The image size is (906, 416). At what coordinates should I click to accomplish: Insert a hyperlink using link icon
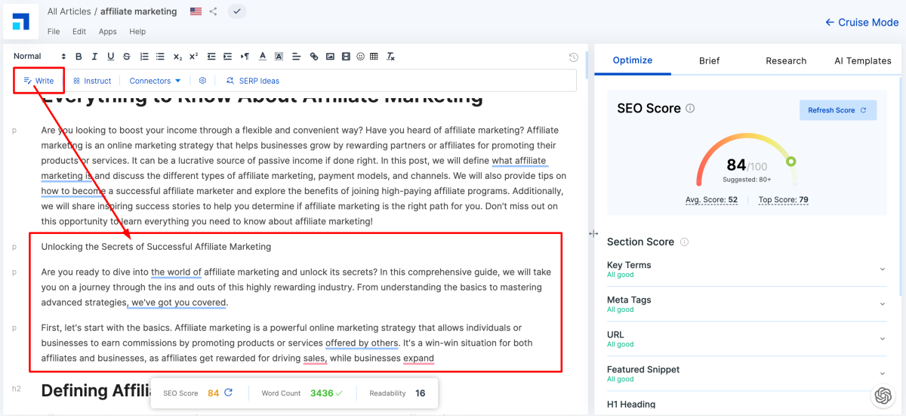(314, 57)
